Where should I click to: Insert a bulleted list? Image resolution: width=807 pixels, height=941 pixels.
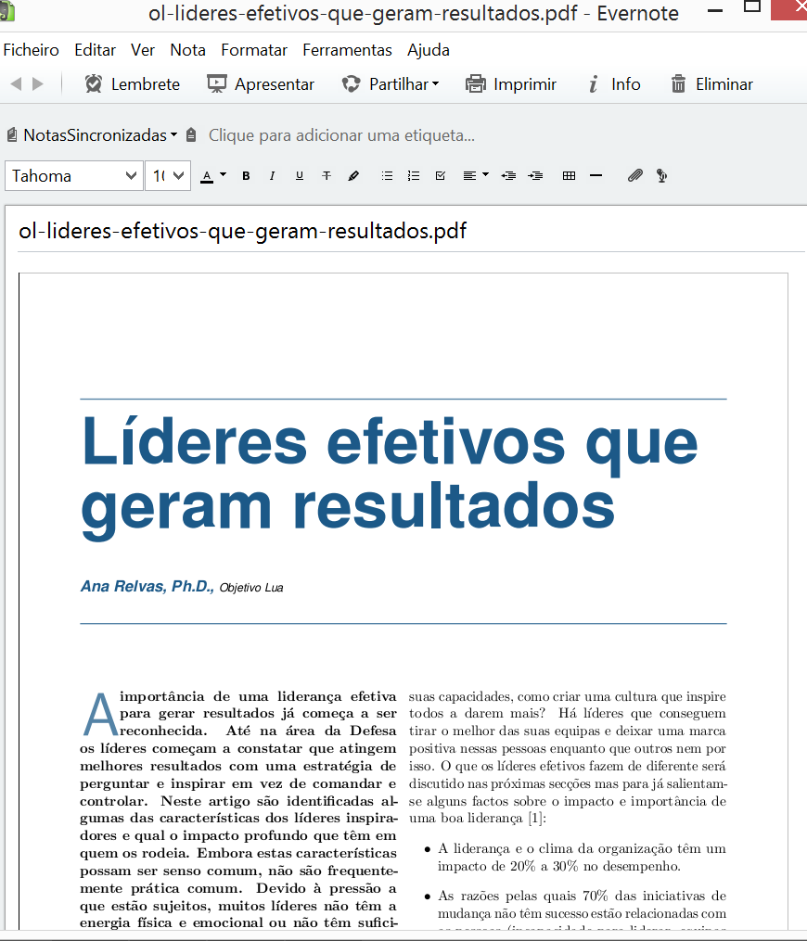click(388, 176)
